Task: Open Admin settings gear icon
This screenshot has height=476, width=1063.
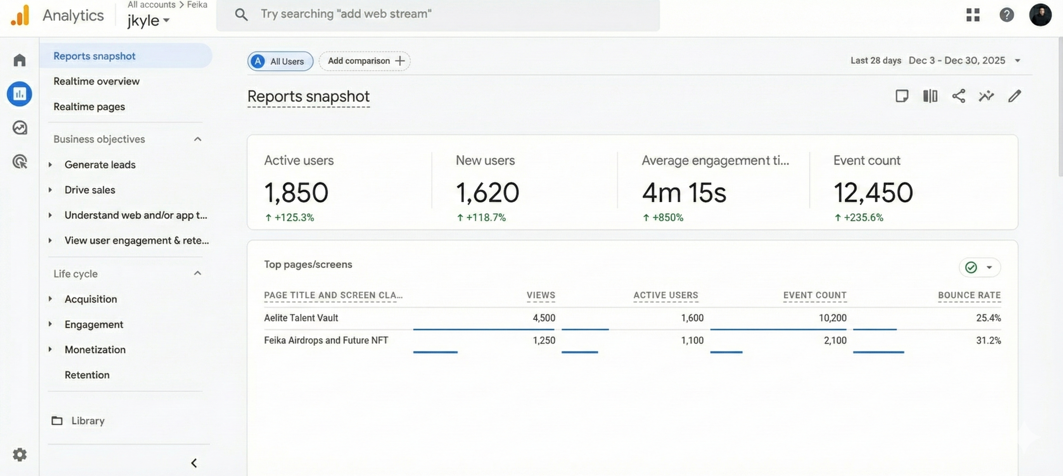Action: (19, 455)
